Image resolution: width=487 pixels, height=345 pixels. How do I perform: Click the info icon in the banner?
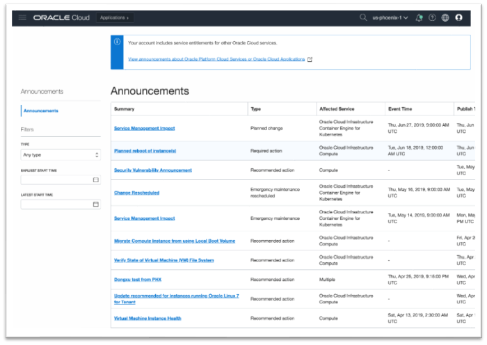coord(117,42)
